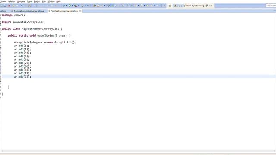Click the 'ar.add(11);' line

22,73
